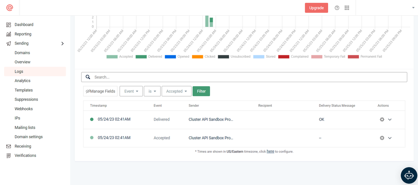
Task: Open gear actions for Accepted row
Action: tap(382, 138)
